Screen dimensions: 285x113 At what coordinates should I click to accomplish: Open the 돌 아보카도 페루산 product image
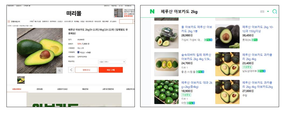point(166,36)
